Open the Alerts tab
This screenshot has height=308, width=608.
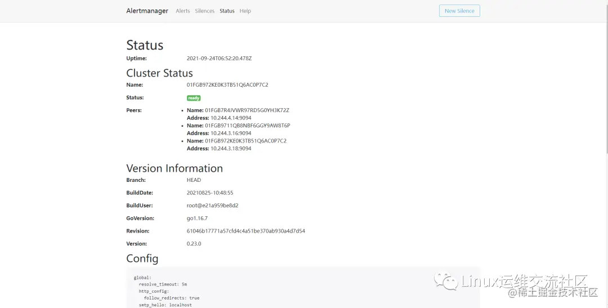182,11
